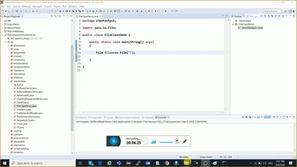Open Debug button dropdown arrow
The height and width of the screenshot is (167, 297).
[63, 11]
